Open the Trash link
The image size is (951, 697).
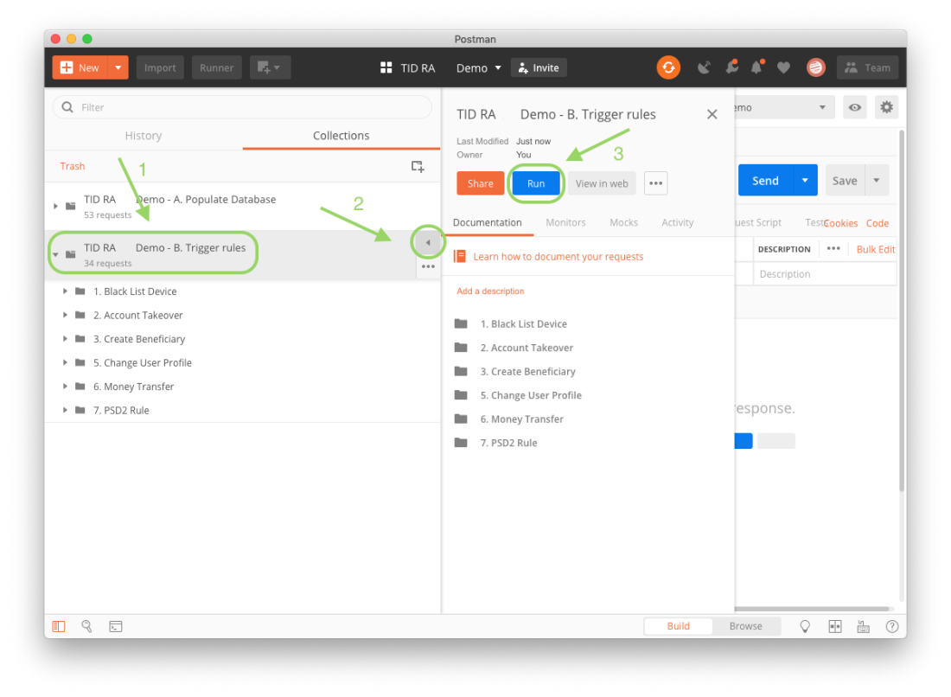[x=72, y=166]
